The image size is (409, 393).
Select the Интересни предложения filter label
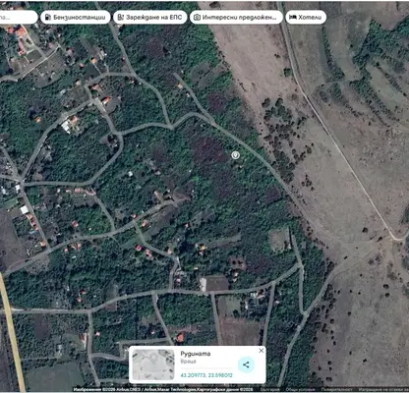coord(240,17)
